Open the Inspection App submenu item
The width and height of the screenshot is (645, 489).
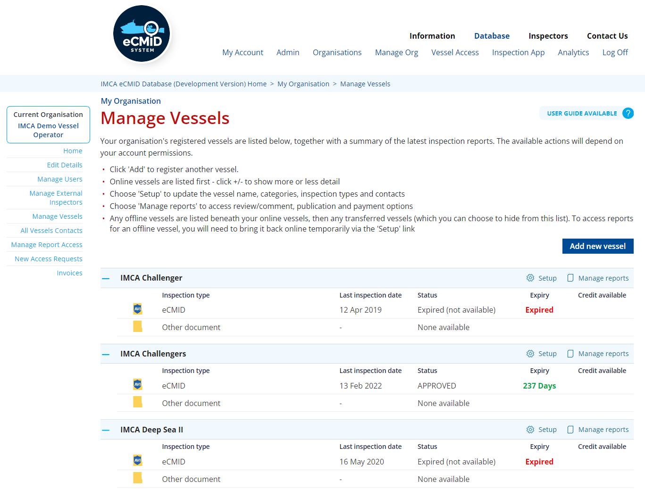(x=518, y=52)
